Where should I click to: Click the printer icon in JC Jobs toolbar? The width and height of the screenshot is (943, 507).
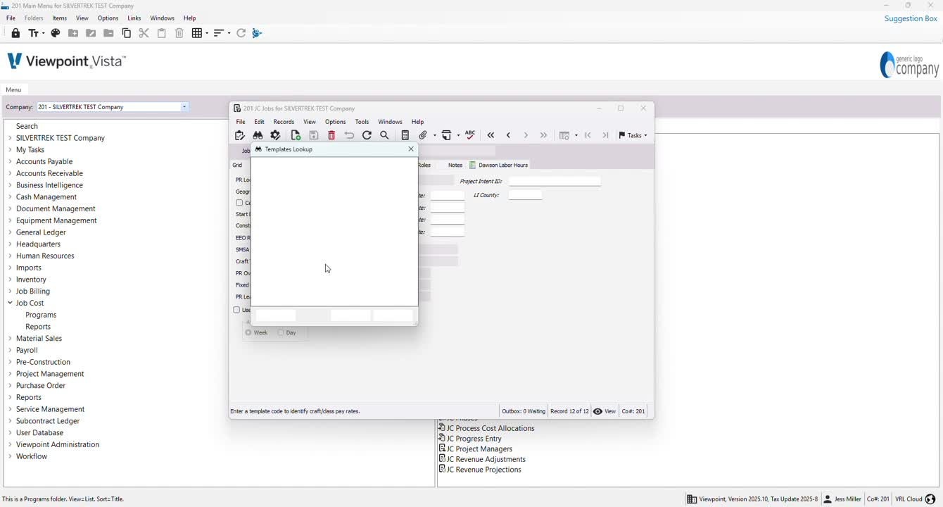click(x=446, y=135)
